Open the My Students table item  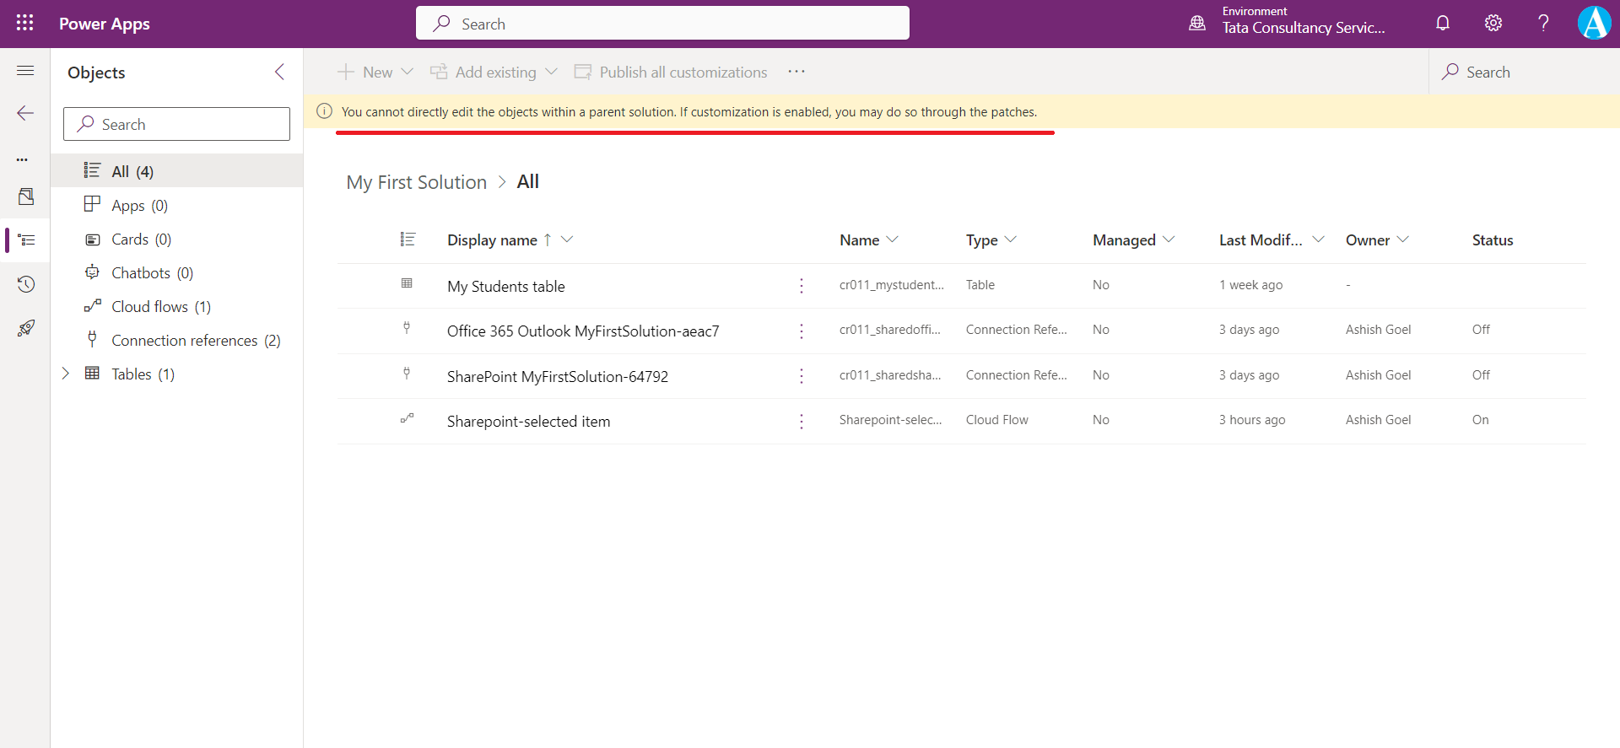[505, 287]
